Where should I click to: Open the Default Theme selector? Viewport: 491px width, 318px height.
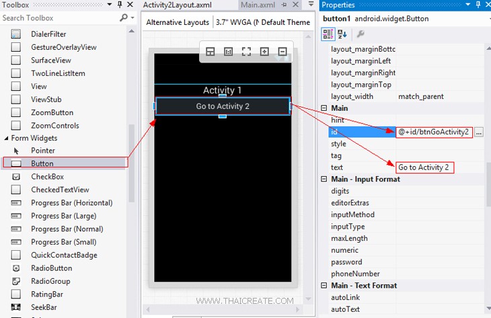286,22
